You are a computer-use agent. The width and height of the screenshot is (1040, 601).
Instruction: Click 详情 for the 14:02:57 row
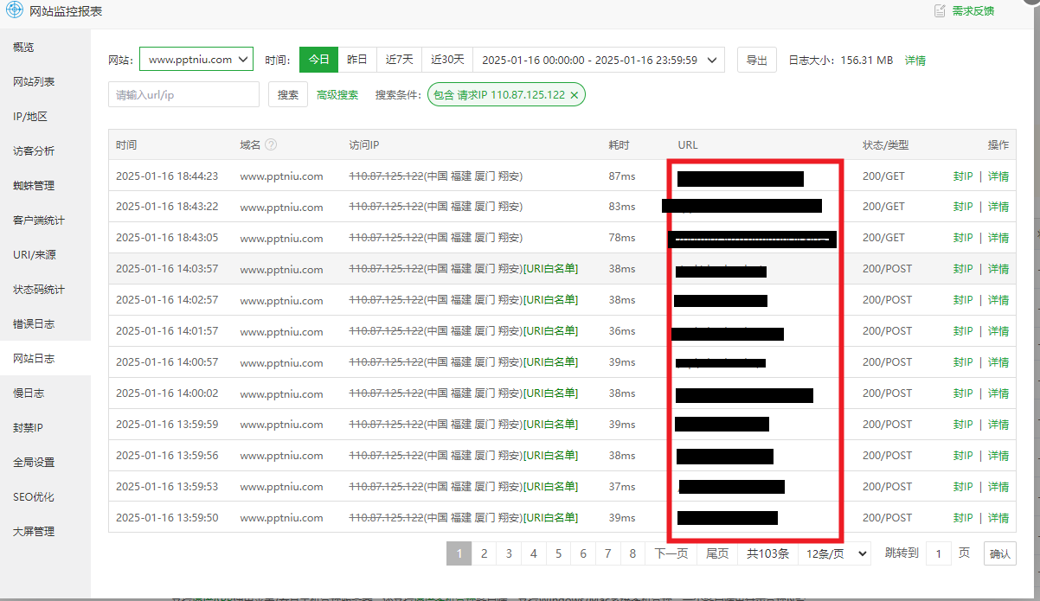point(998,300)
